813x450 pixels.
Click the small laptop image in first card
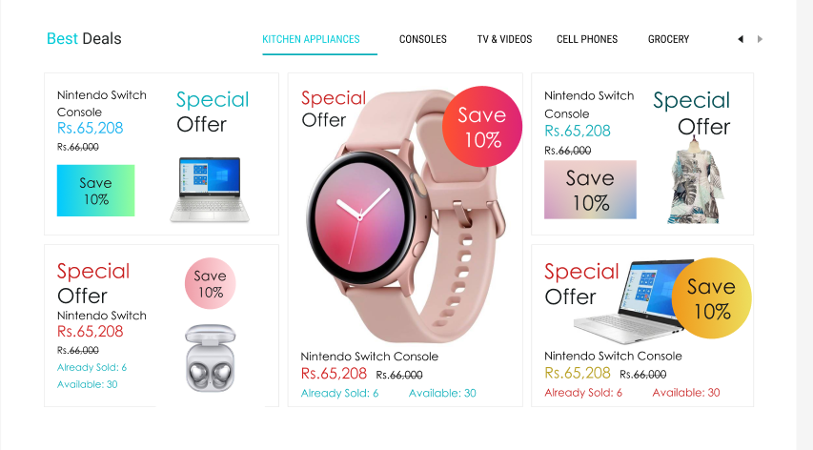[210, 190]
